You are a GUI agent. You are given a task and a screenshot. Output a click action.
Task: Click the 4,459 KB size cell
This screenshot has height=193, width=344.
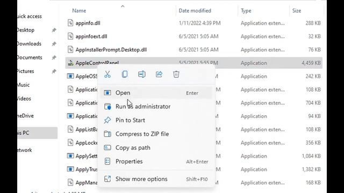click(311, 63)
